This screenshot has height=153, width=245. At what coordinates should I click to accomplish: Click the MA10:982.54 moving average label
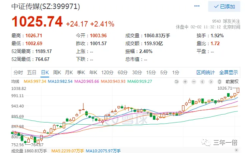click(60, 81)
